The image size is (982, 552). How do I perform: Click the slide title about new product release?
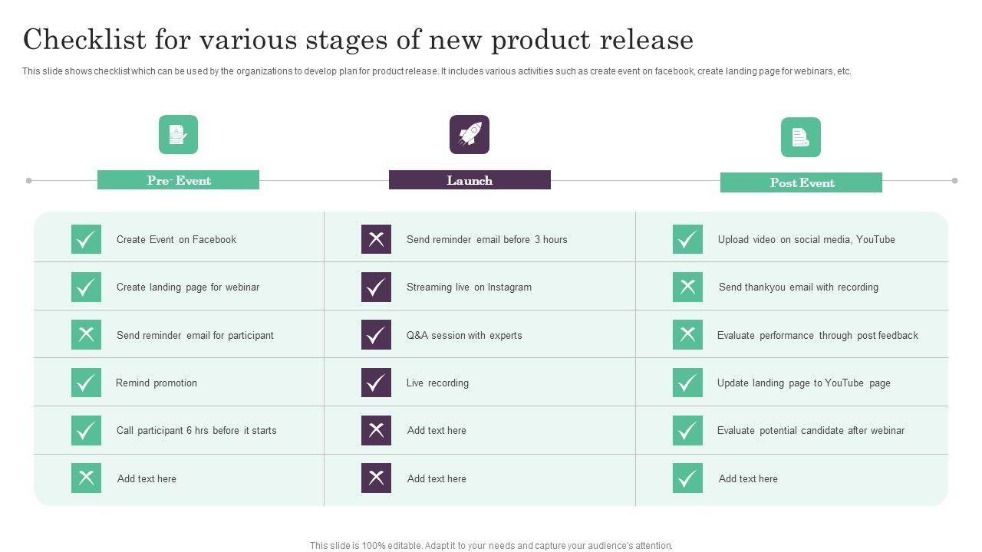[358, 40]
